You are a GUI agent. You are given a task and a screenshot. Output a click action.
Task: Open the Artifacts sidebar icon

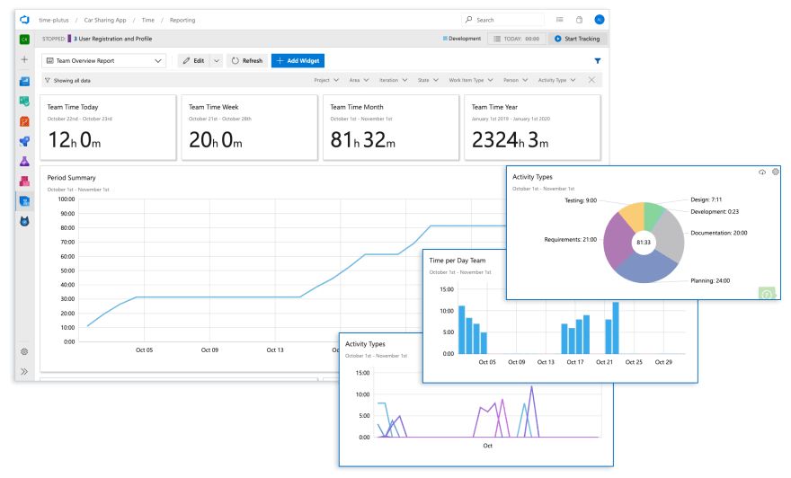(x=24, y=181)
